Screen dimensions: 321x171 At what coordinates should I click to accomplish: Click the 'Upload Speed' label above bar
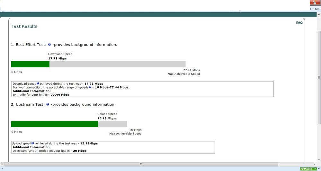point(107,114)
